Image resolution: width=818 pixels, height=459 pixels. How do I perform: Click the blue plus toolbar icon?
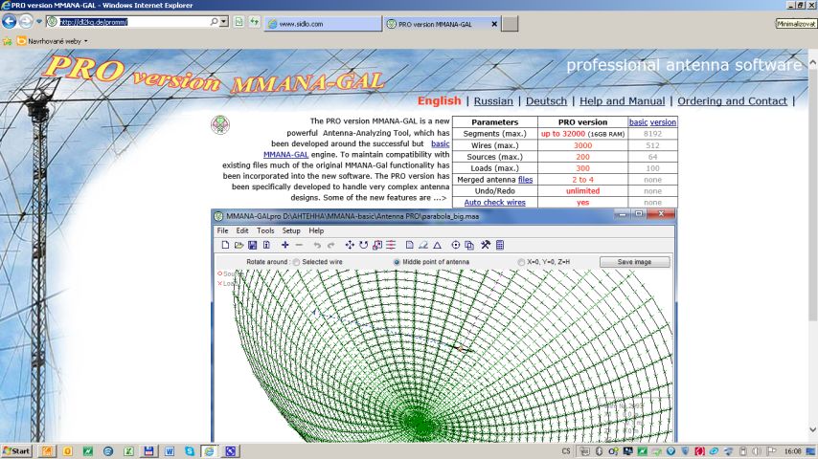pos(285,245)
